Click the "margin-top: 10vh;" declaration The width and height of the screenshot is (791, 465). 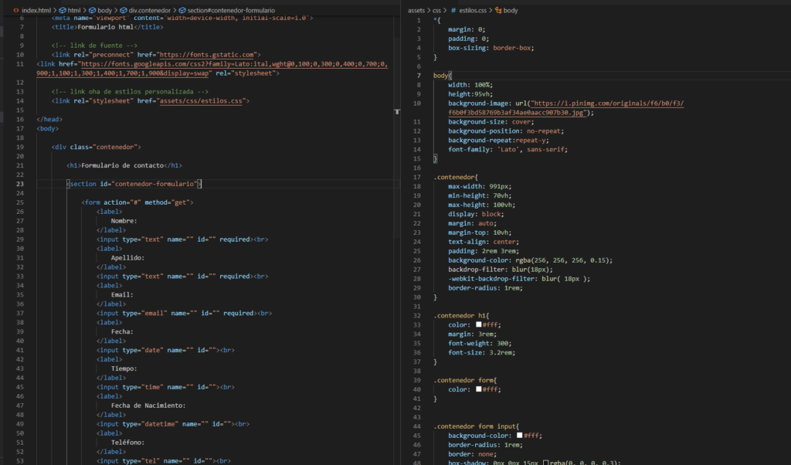coord(480,233)
